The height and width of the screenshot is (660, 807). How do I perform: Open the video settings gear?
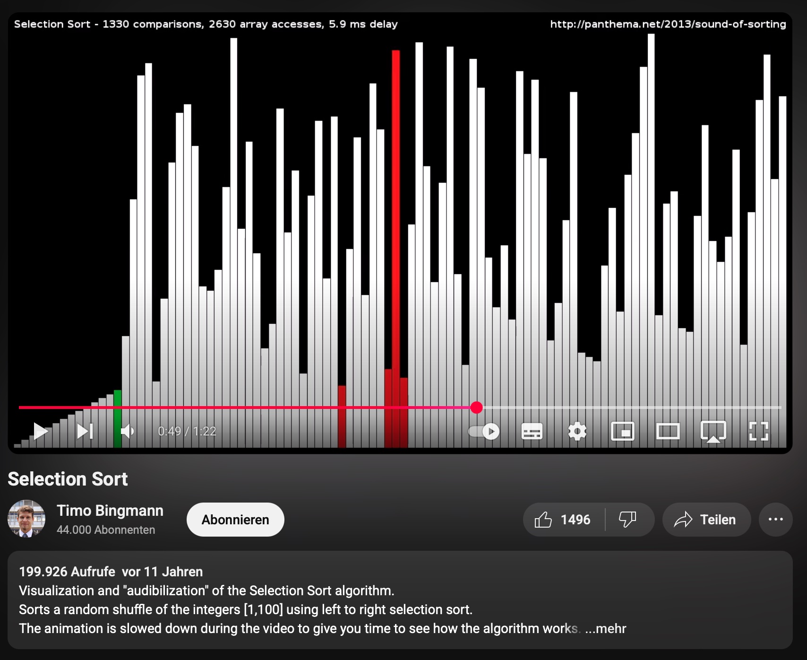(x=577, y=431)
